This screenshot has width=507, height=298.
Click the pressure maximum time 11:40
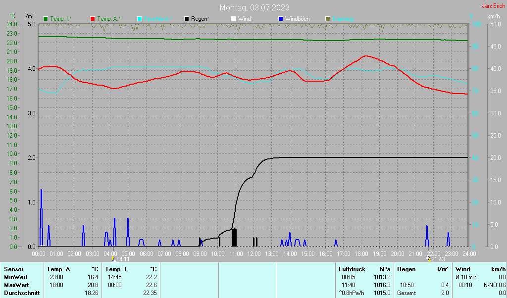click(x=349, y=286)
